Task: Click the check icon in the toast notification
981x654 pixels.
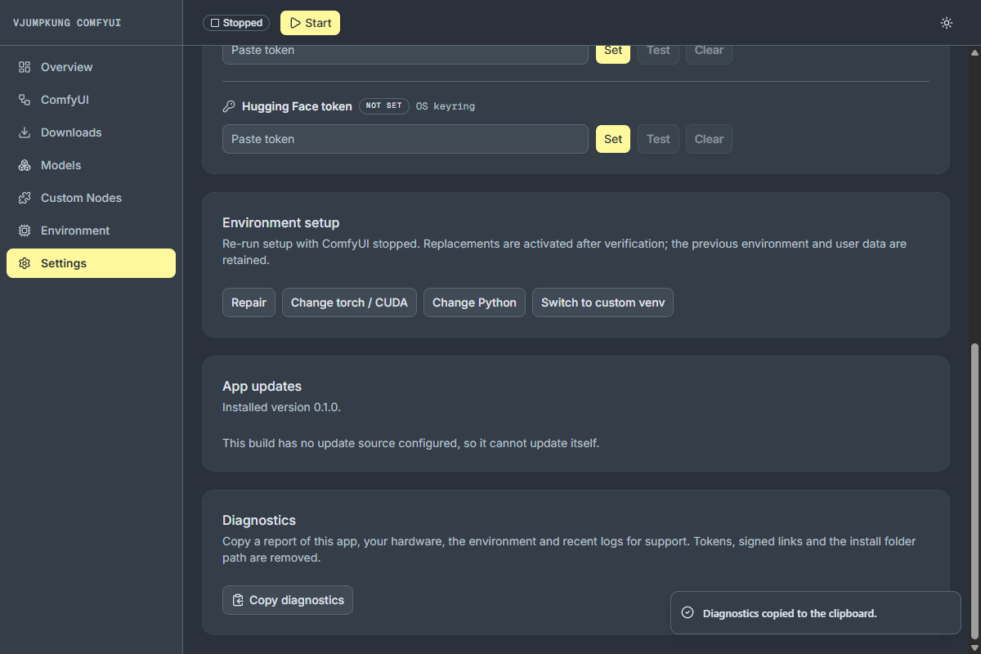Action: click(x=688, y=612)
